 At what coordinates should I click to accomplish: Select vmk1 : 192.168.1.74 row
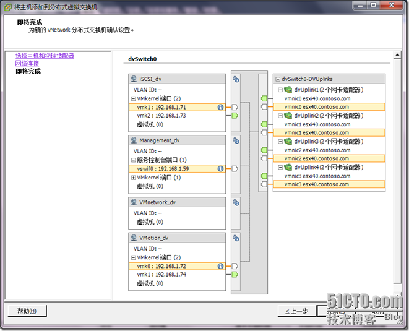coord(177,275)
